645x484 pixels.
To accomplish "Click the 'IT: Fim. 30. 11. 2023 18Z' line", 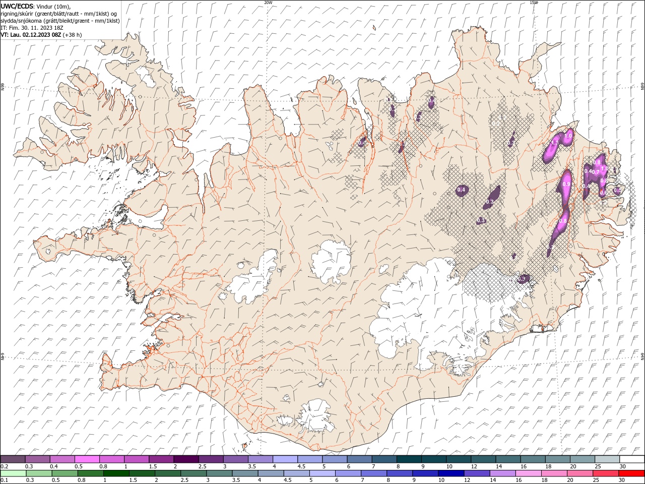I will (x=32, y=28).
